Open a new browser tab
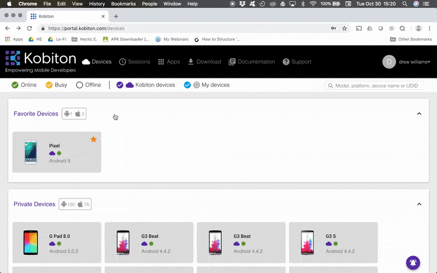Viewport: 437px width, 273px height. 116,16
